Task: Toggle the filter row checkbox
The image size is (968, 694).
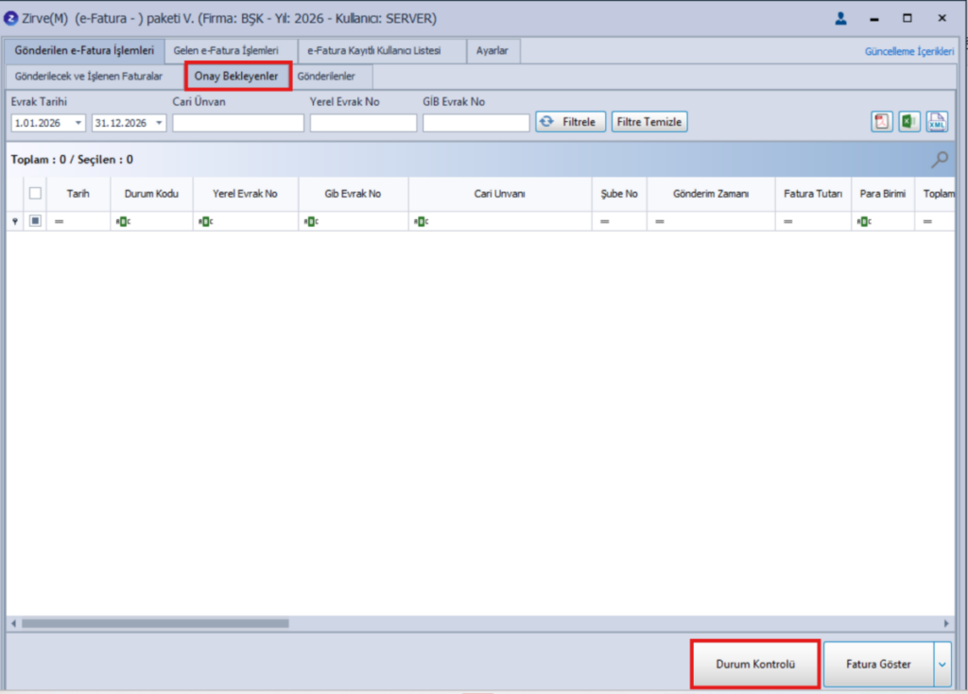Action: (x=35, y=220)
